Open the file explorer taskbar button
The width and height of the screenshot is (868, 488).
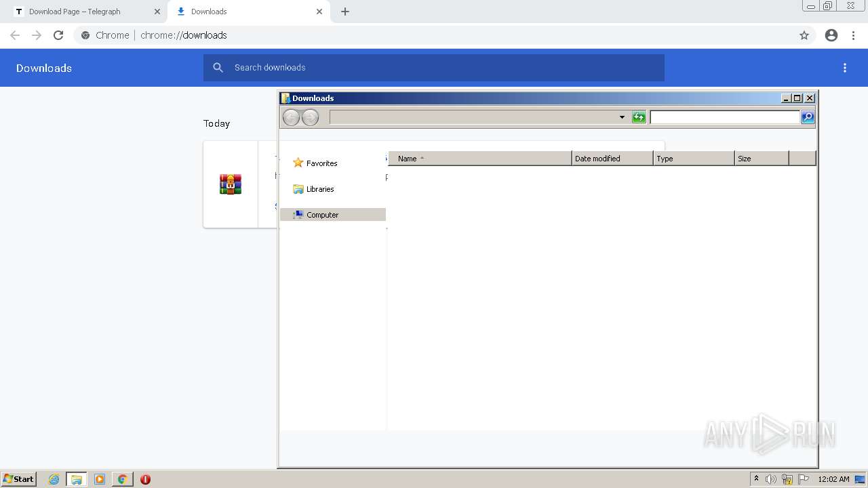[77, 479]
